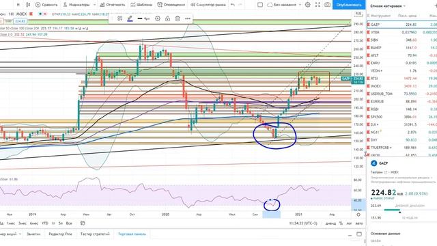The image size is (437, 246).
Task: Click the time axis settings icon
Action: click(x=358, y=215)
